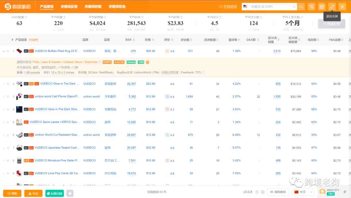Viewport: 351px width, 198px height.
Task: Click the orange refresh button in the footer
Action: point(12,193)
